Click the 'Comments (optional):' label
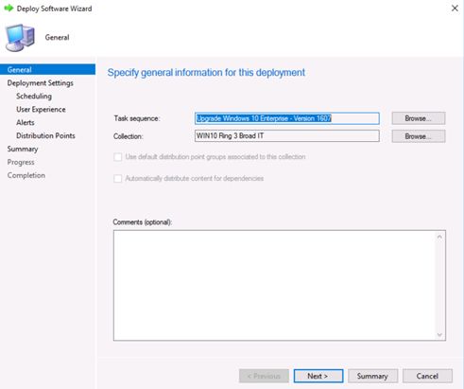The image size is (464, 389). point(143,222)
